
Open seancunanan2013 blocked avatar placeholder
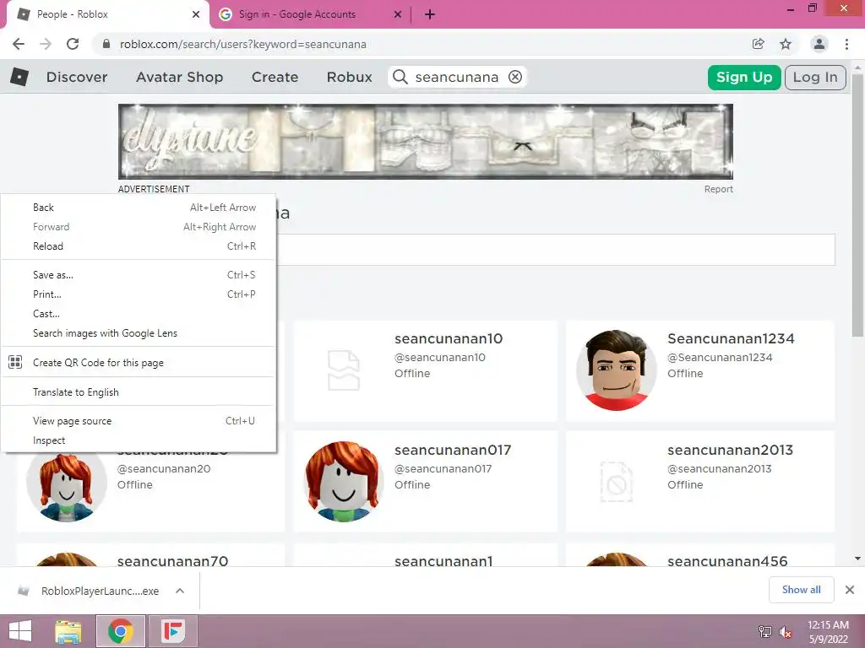click(x=616, y=482)
